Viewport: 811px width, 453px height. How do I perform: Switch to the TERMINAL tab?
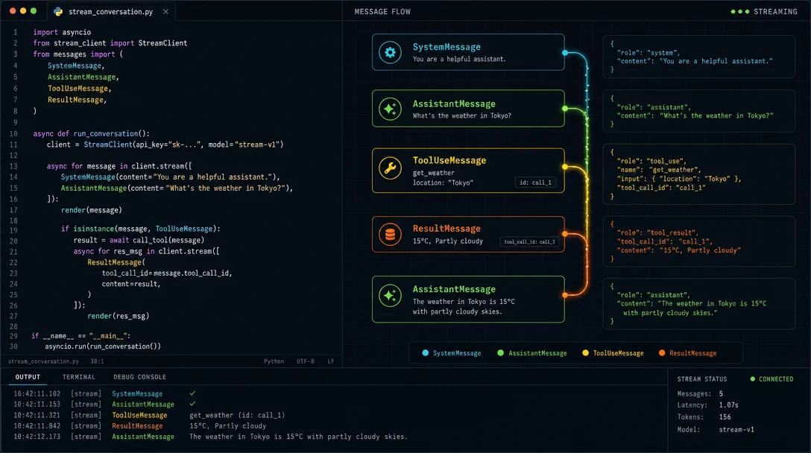(x=78, y=377)
